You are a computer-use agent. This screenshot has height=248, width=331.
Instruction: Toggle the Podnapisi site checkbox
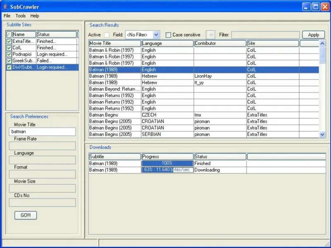coord(9,54)
